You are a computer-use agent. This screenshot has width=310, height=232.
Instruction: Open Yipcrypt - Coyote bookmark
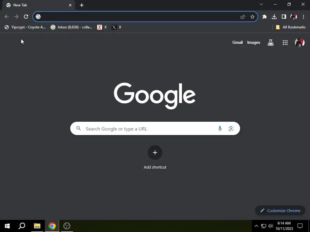tap(25, 27)
